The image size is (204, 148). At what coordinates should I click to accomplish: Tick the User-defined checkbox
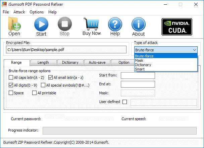(124, 102)
